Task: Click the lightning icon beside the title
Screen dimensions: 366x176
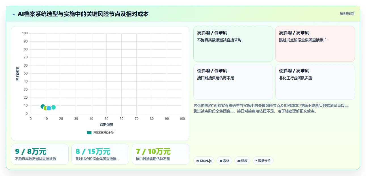Action: point(13,14)
